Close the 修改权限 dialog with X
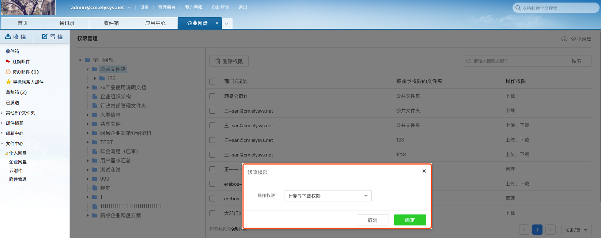This screenshot has width=601, height=238. click(424, 171)
